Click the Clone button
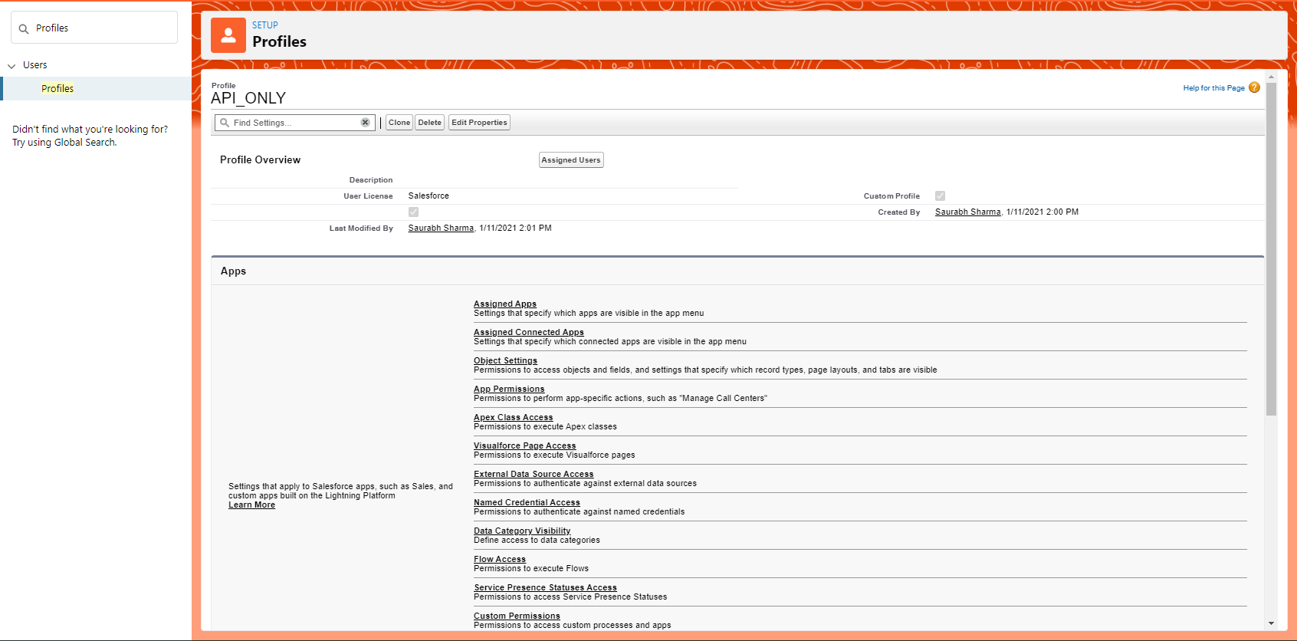1297x641 pixels. [399, 123]
